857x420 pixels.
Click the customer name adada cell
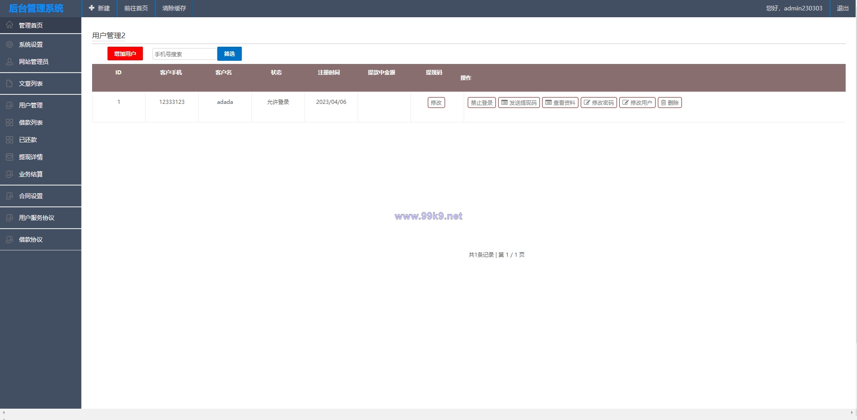pyautogui.click(x=225, y=102)
